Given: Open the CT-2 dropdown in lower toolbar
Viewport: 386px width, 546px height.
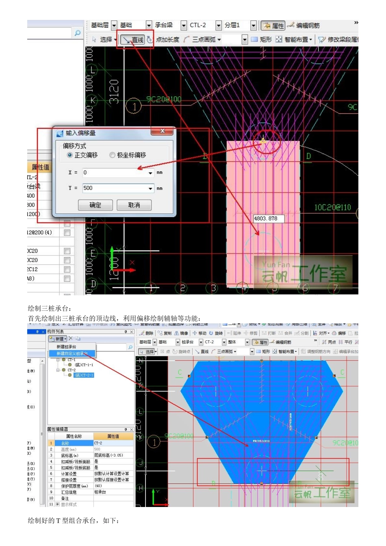Looking at the screenshot, I should pos(224,342).
